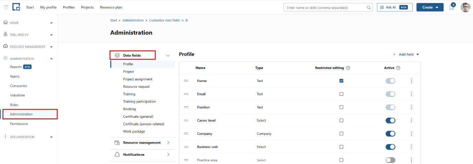
Task: Open Resource plan in top navigation
Action: click(x=111, y=7)
